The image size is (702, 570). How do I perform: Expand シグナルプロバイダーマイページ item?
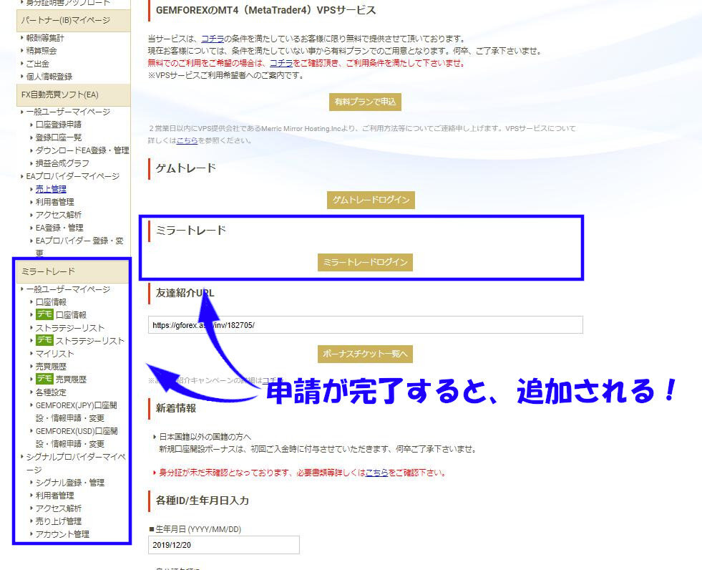pyautogui.click(x=75, y=463)
